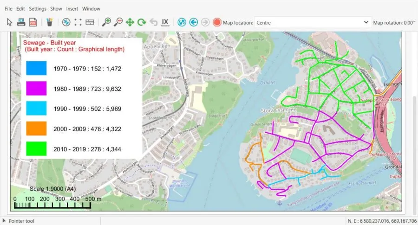Click the 'Pointer tool' status bar text
The height and width of the screenshot is (225, 418).
coord(21,221)
